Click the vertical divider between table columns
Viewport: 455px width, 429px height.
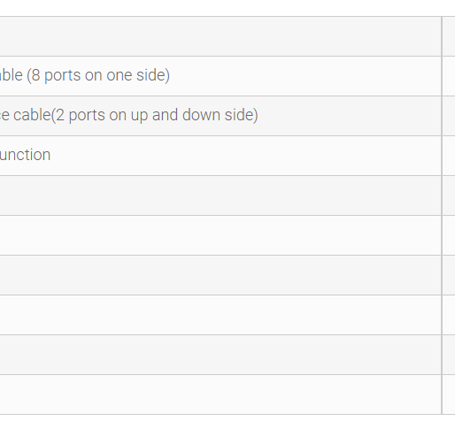tap(442, 215)
